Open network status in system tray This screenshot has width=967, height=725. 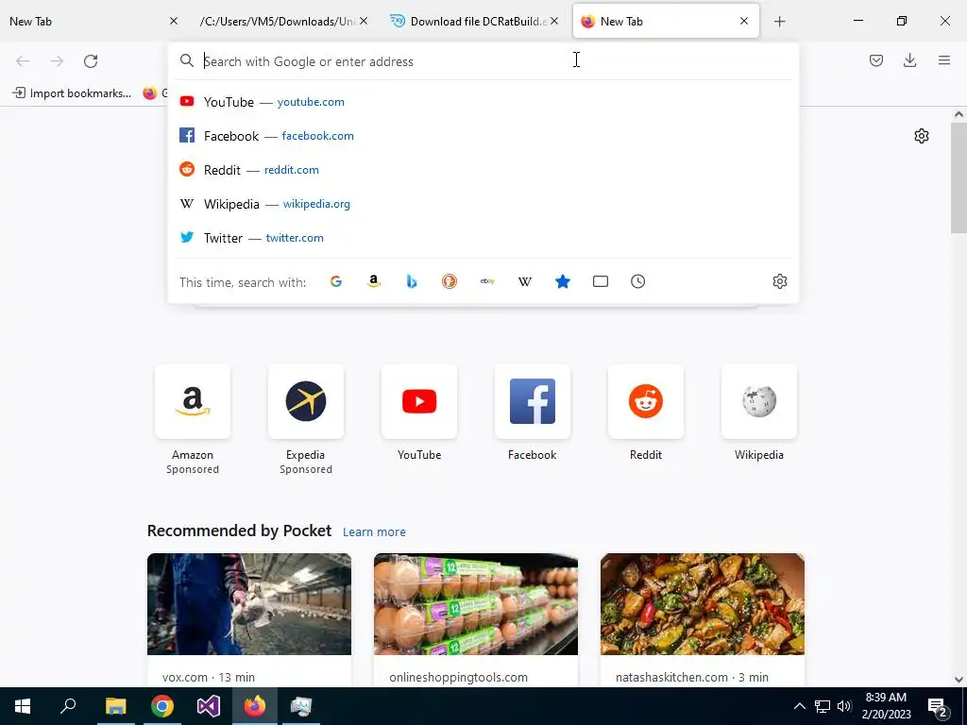pyautogui.click(x=823, y=706)
